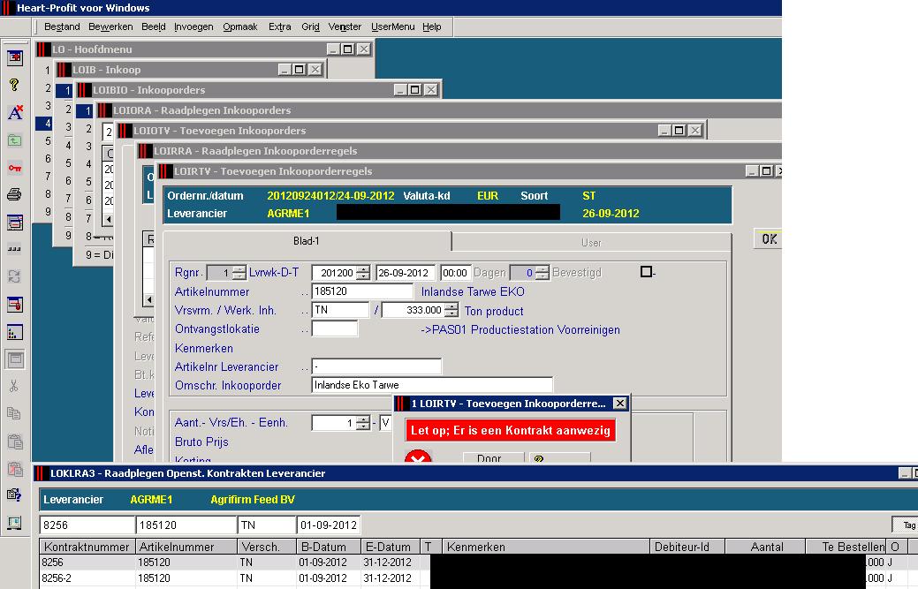Click the Aant.- Vrs/Eh. spinner arrows
Image resolution: width=918 pixels, height=589 pixels.
363,423
